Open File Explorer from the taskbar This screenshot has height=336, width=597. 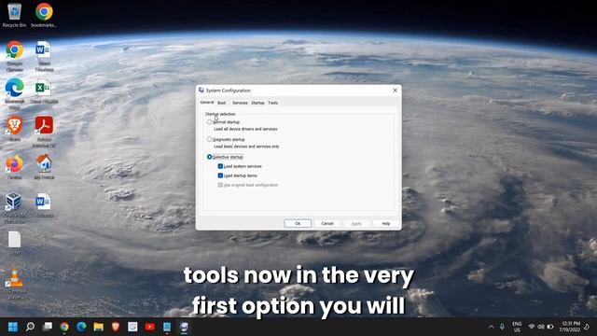pyautogui.click(x=99, y=327)
